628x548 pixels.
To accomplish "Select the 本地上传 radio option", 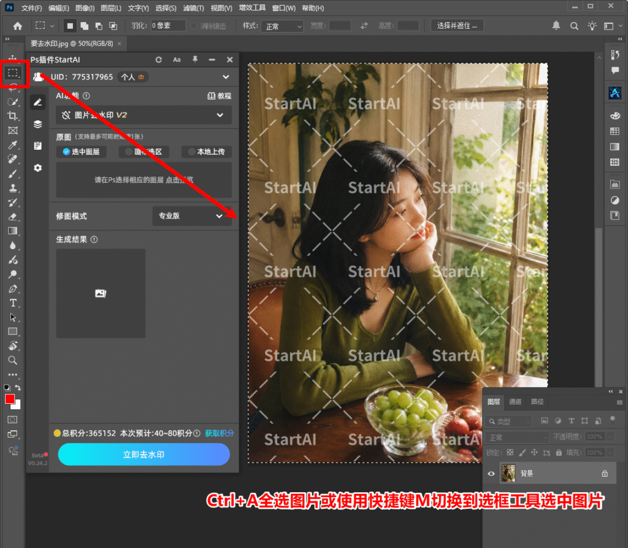I will pyautogui.click(x=207, y=152).
